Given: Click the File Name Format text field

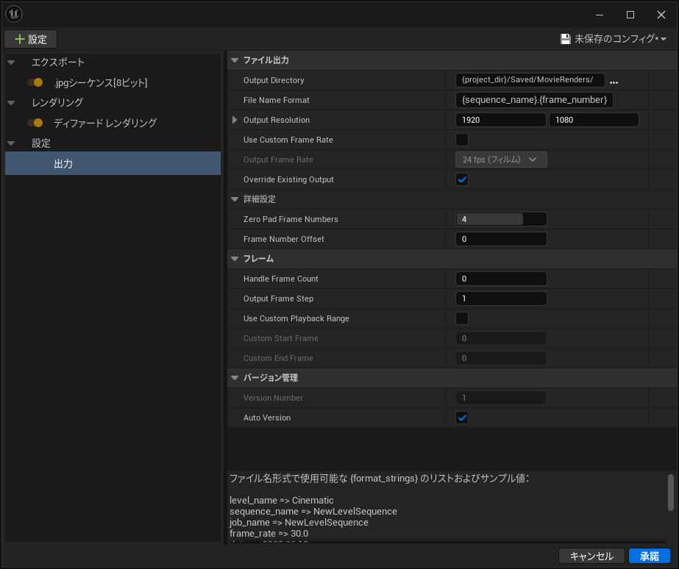Looking at the screenshot, I should [534, 100].
